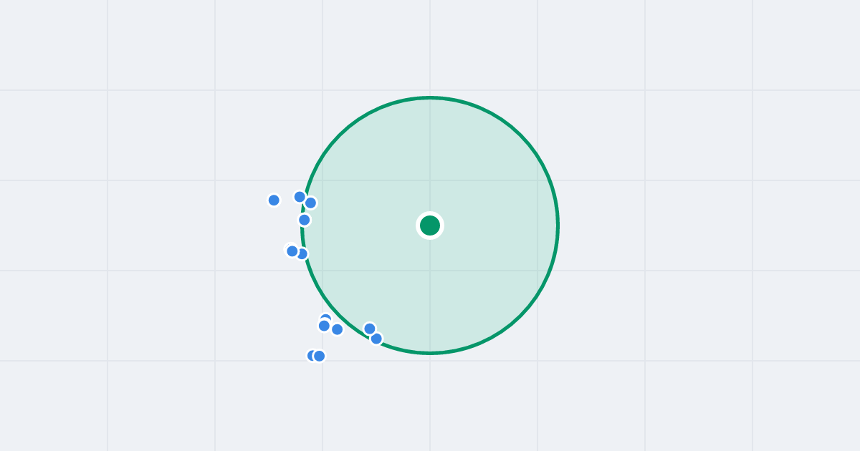The image size is (860, 451).
Task: Click the single blue dot below the upper dot pair
Action: pos(305,220)
